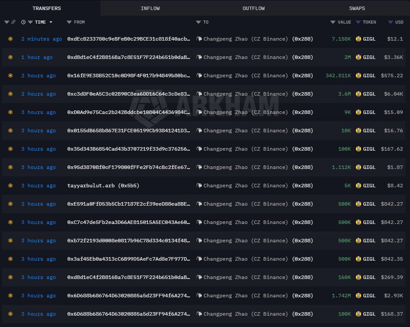Open sender address 0x3af45Eb0a4313cC6B99D5AeF...
This screenshot has width=410, height=327.
pos(129,259)
